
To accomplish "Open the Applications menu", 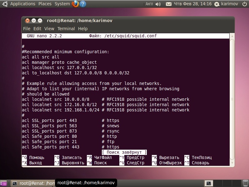I will tap(23, 4).
